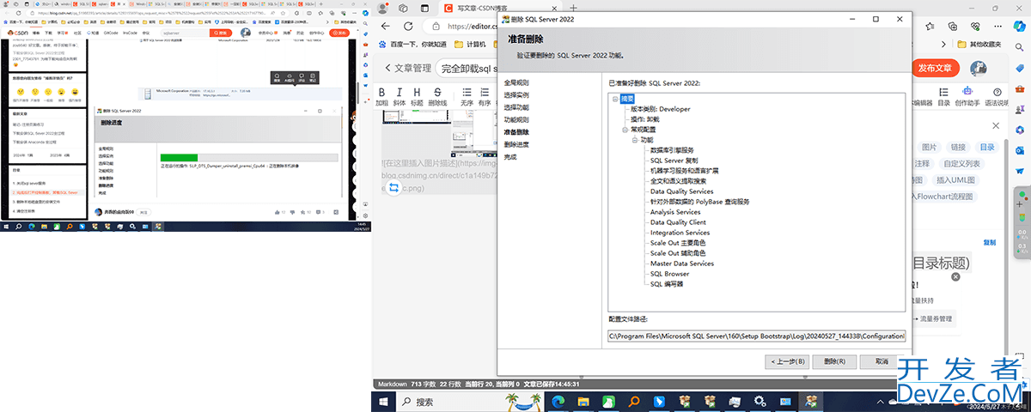Open Microsoft Edge from the taskbar
1031x412 pixels.
coord(558,401)
